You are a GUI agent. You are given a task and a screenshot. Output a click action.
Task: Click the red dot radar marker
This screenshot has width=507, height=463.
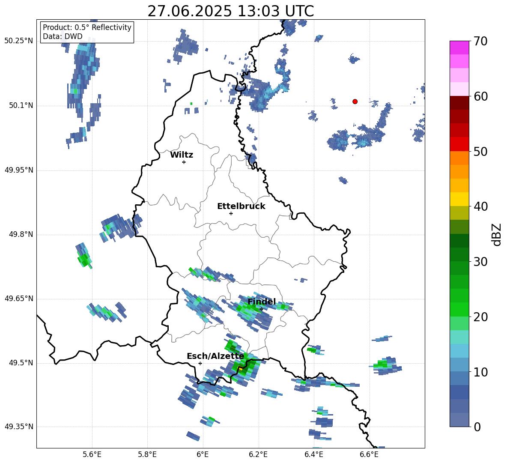(355, 102)
